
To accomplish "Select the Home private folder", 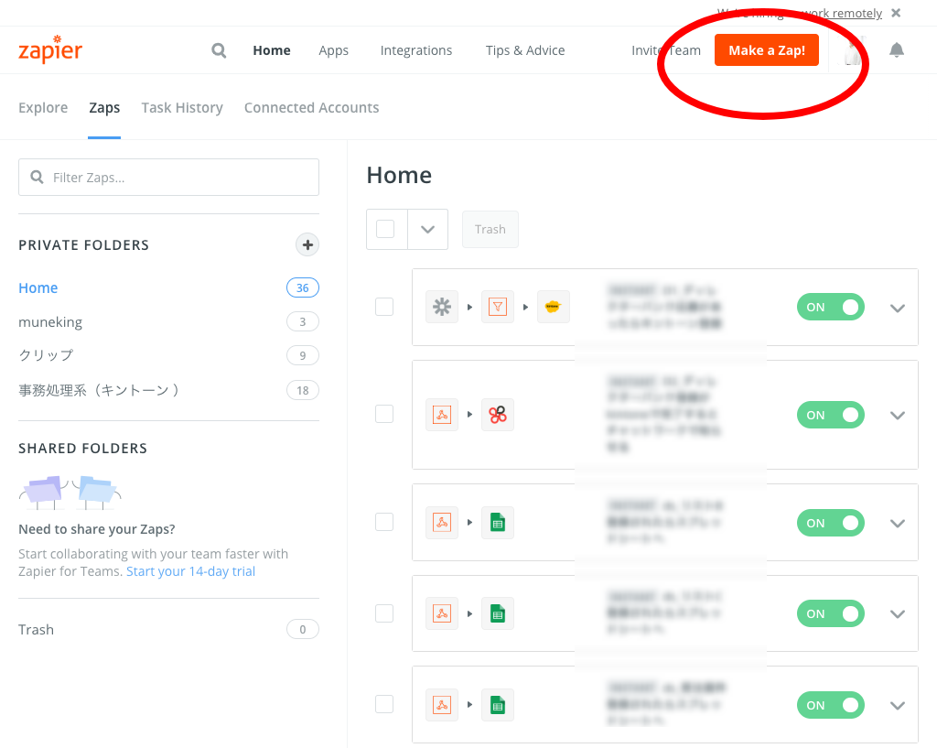I will point(38,288).
